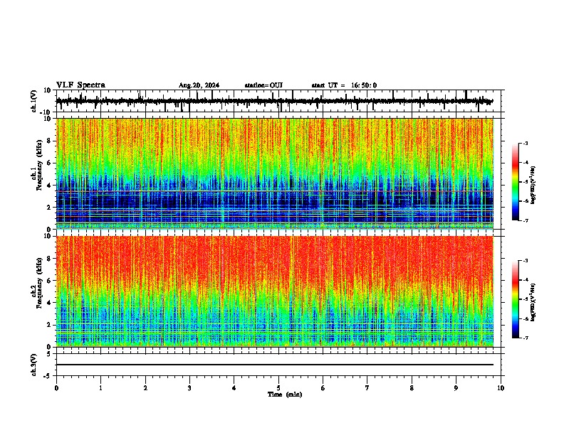This screenshot has height=435, width=564.
Task: Click the "ch.3(V)" axis label
Action: click(x=34, y=365)
